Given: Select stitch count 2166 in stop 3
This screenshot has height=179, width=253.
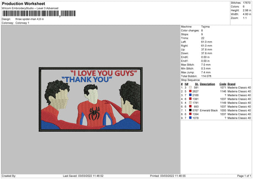Looking at the screenshot, I should [x=195, y=95].
